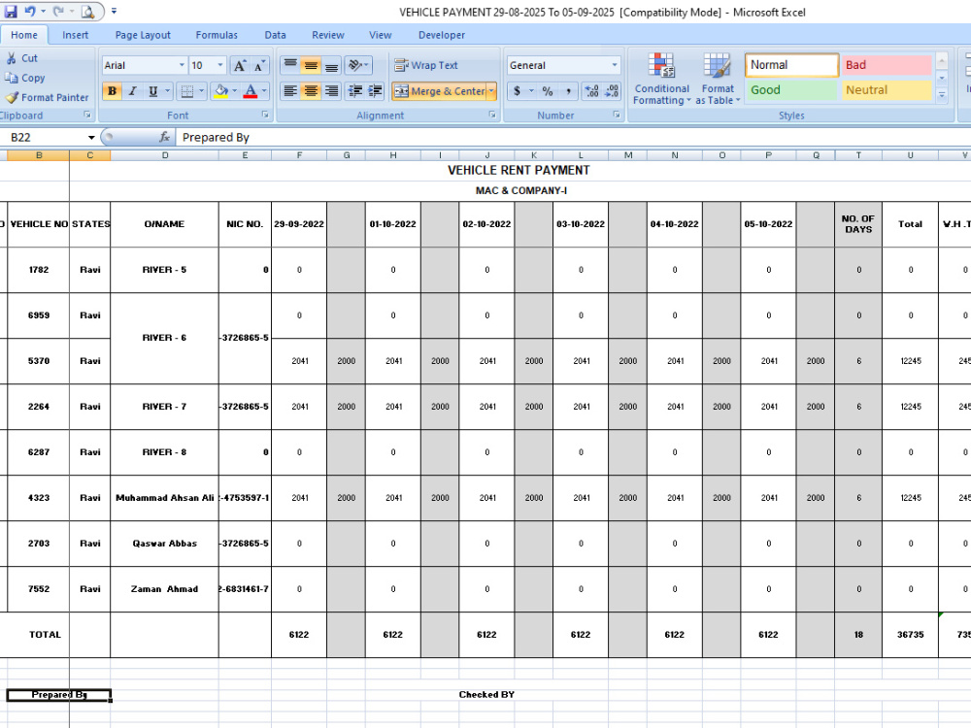The height and width of the screenshot is (728, 971).
Task: Switch to the Review tab
Action: 327,35
